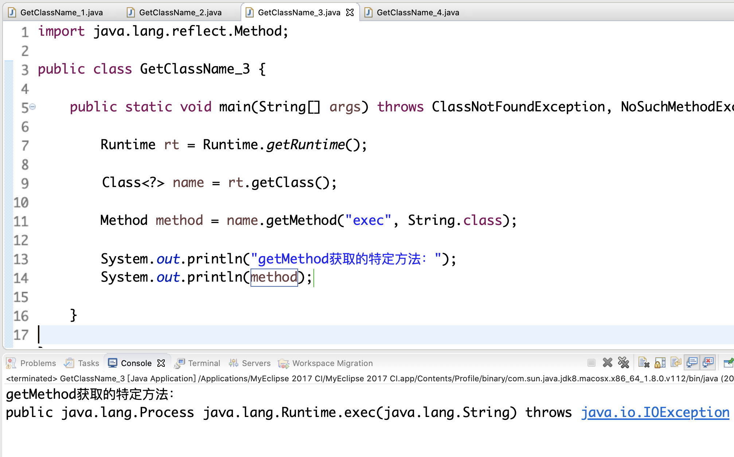This screenshot has height=457, width=734.
Task: Clear the Console output
Action: click(644, 362)
